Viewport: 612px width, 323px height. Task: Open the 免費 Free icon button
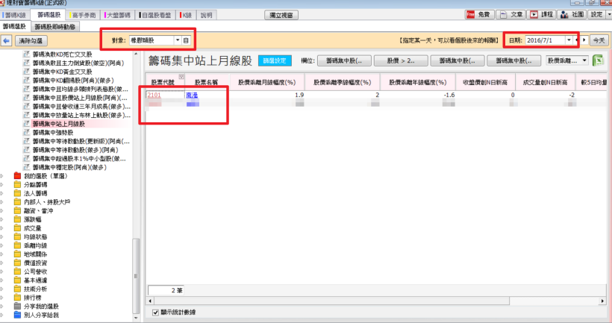(x=480, y=15)
